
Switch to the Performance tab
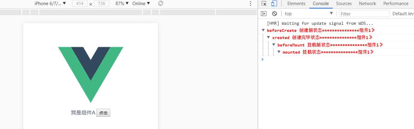[x=396, y=4]
